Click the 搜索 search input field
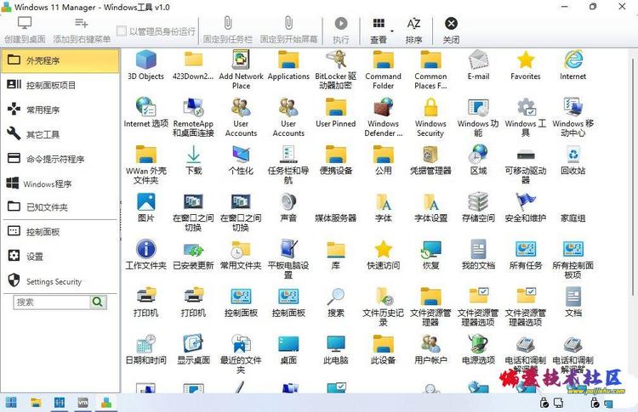Screen dimensions: 638x412 click(52, 302)
